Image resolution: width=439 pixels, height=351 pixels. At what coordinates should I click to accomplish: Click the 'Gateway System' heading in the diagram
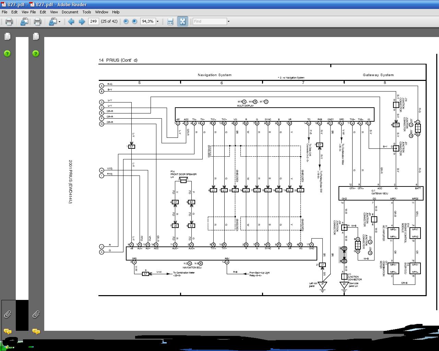378,75
